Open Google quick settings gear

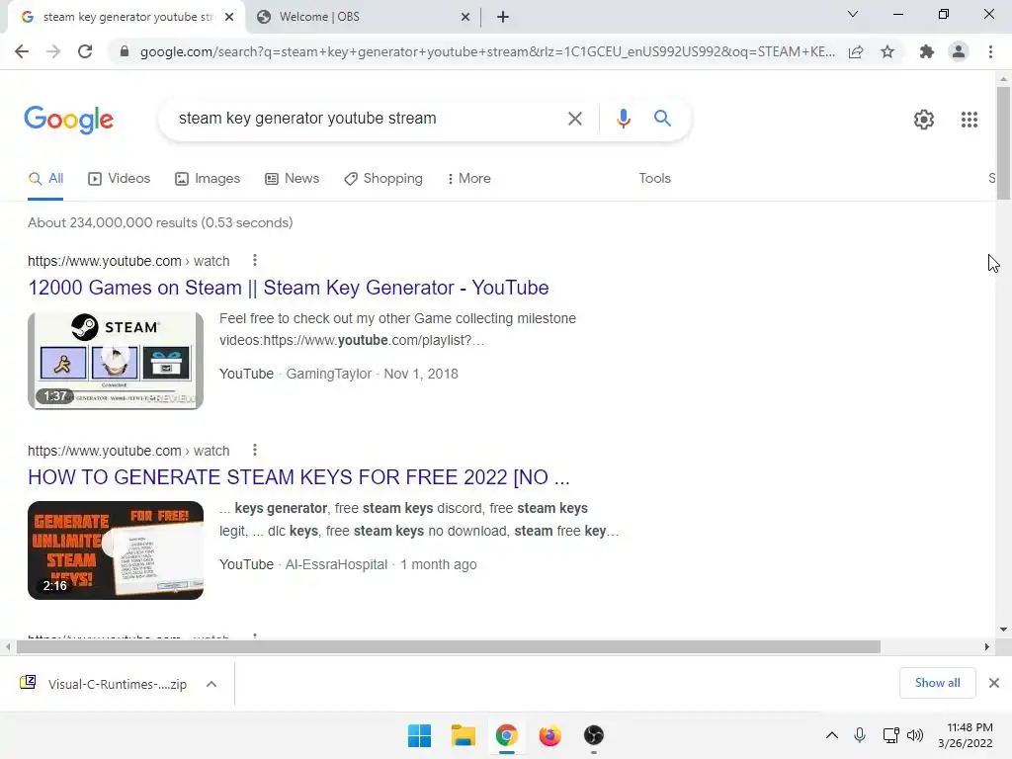(924, 120)
